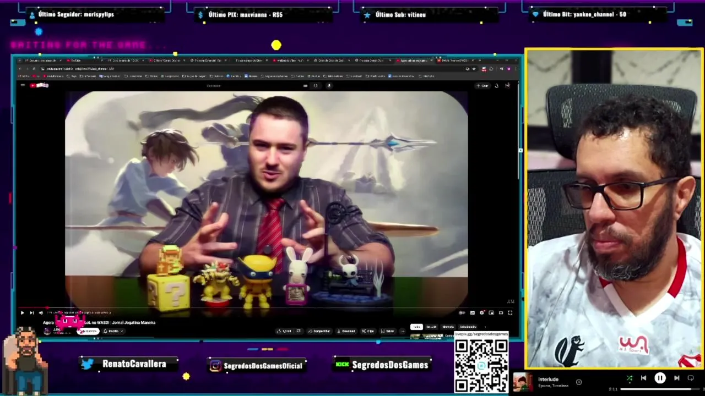Click the browser address bar
The width and height of the screenshot is (705, 396).
[259, 69]
